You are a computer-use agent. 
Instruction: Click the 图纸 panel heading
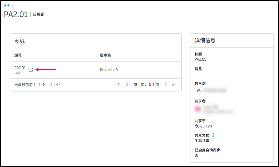(20, 41)
